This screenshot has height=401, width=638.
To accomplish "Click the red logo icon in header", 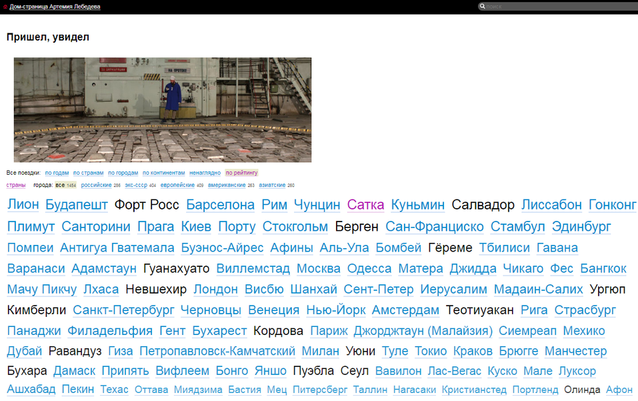I will [5, 7].
